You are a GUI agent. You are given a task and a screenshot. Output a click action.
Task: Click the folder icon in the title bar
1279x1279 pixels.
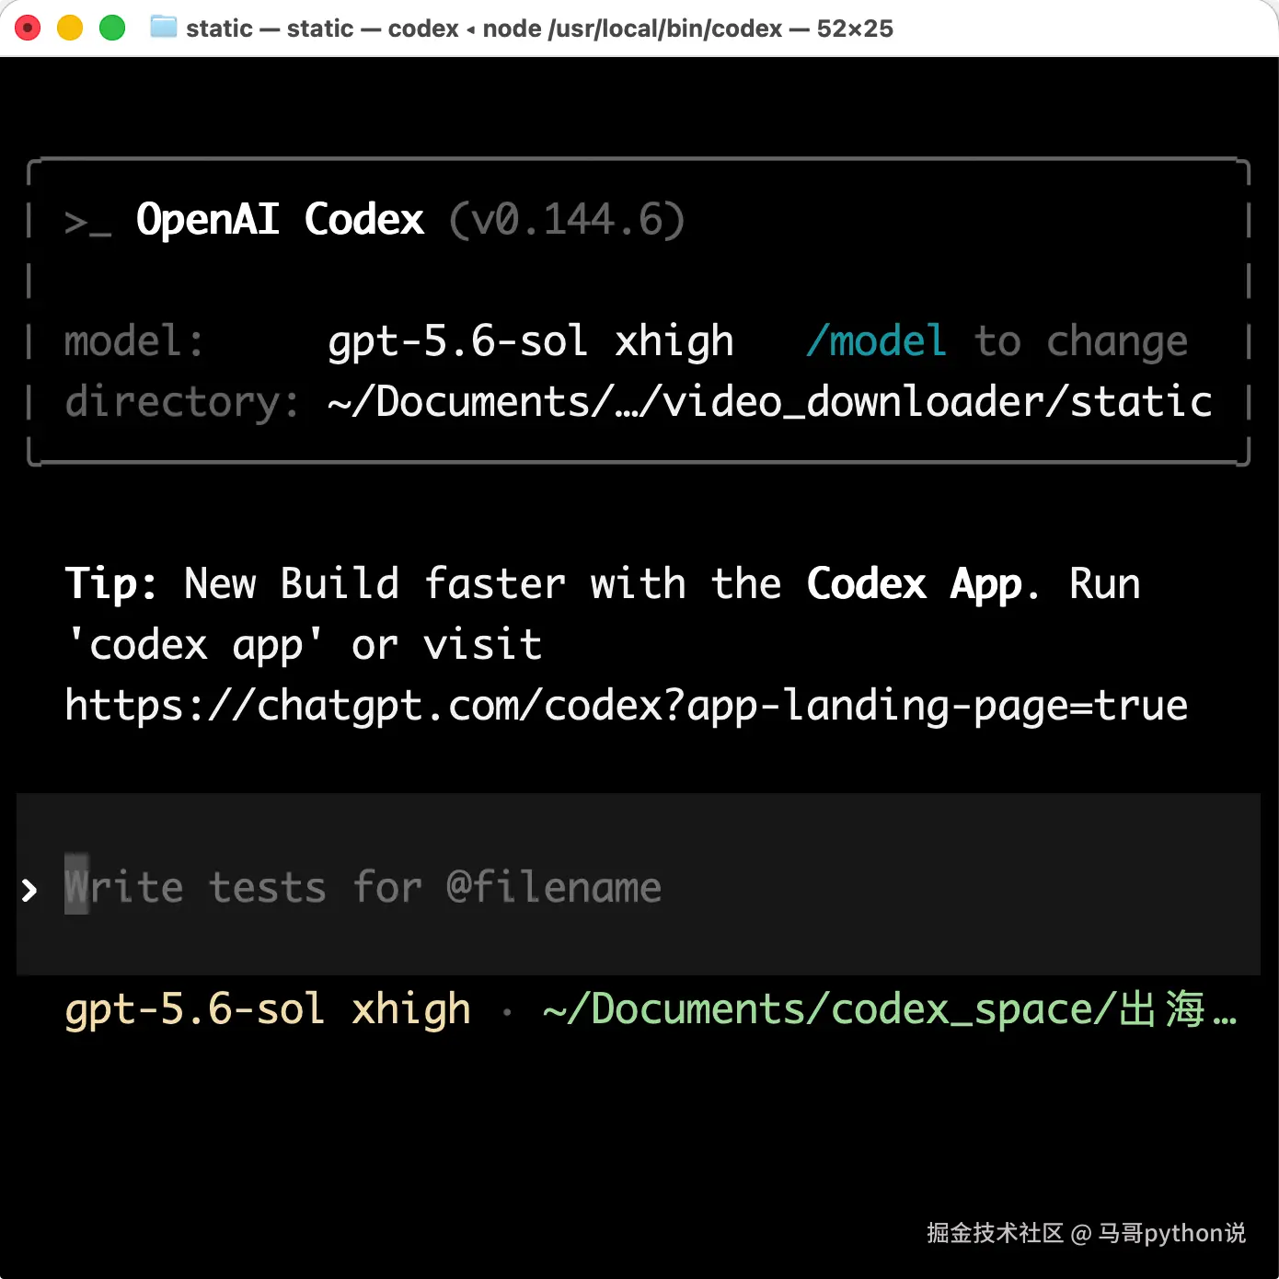pyautogui.click(x=164, y=28)
